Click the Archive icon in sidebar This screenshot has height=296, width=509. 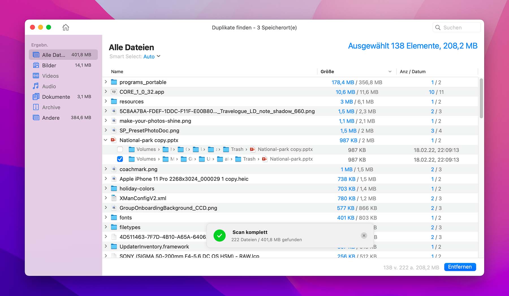click(36, 107)
